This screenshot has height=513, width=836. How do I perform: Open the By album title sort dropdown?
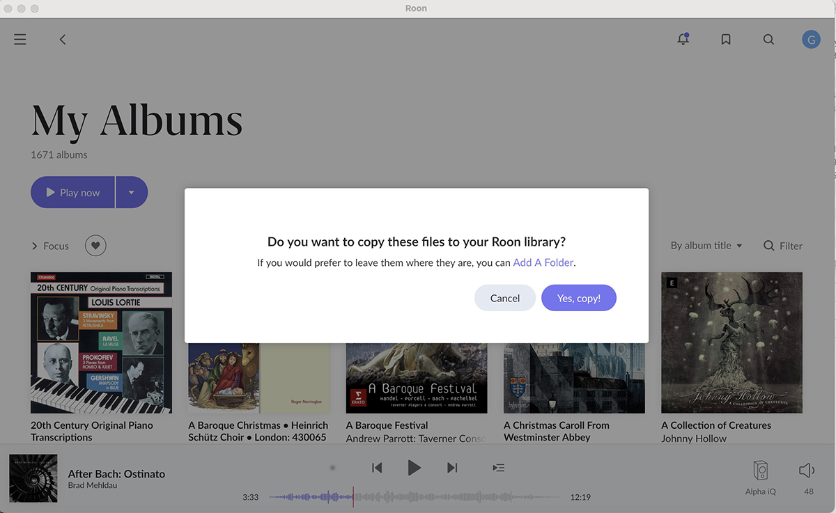(706, 246)
